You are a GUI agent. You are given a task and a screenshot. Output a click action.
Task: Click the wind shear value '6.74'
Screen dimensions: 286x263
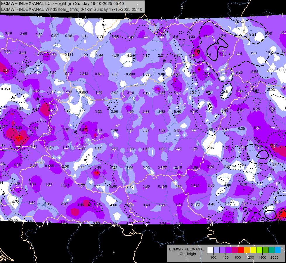tap(257, 128)
